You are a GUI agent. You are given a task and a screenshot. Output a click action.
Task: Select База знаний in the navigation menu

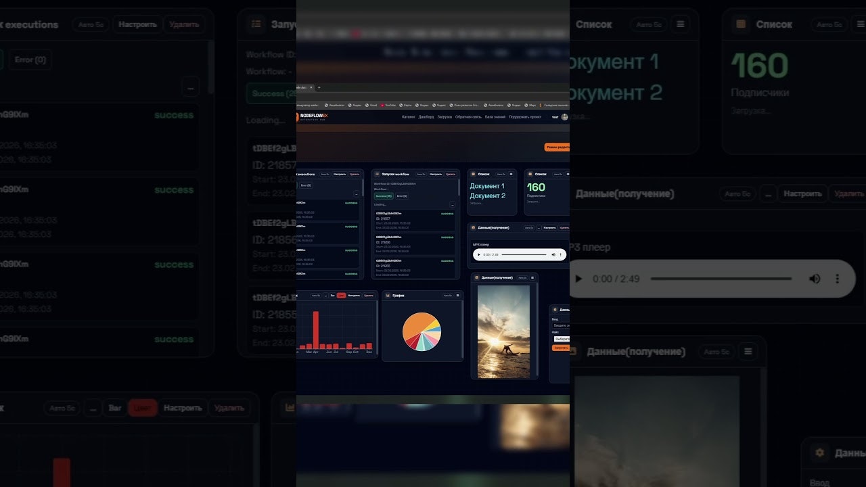pos(495,117)
